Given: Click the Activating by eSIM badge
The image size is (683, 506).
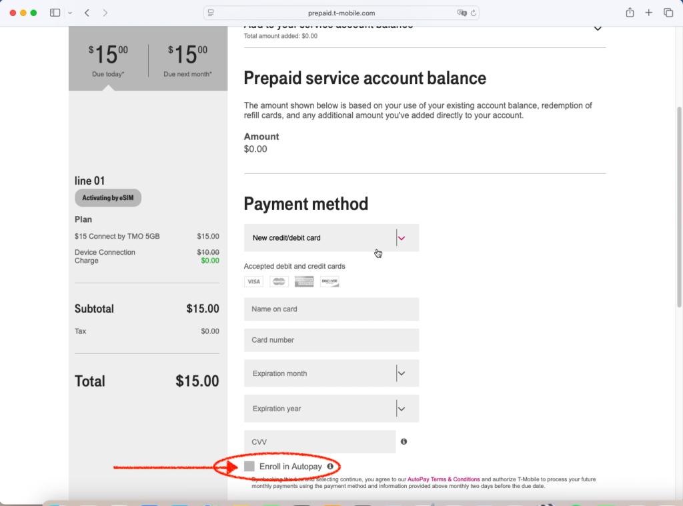Looking at the screenshot, I should (108, 198).
